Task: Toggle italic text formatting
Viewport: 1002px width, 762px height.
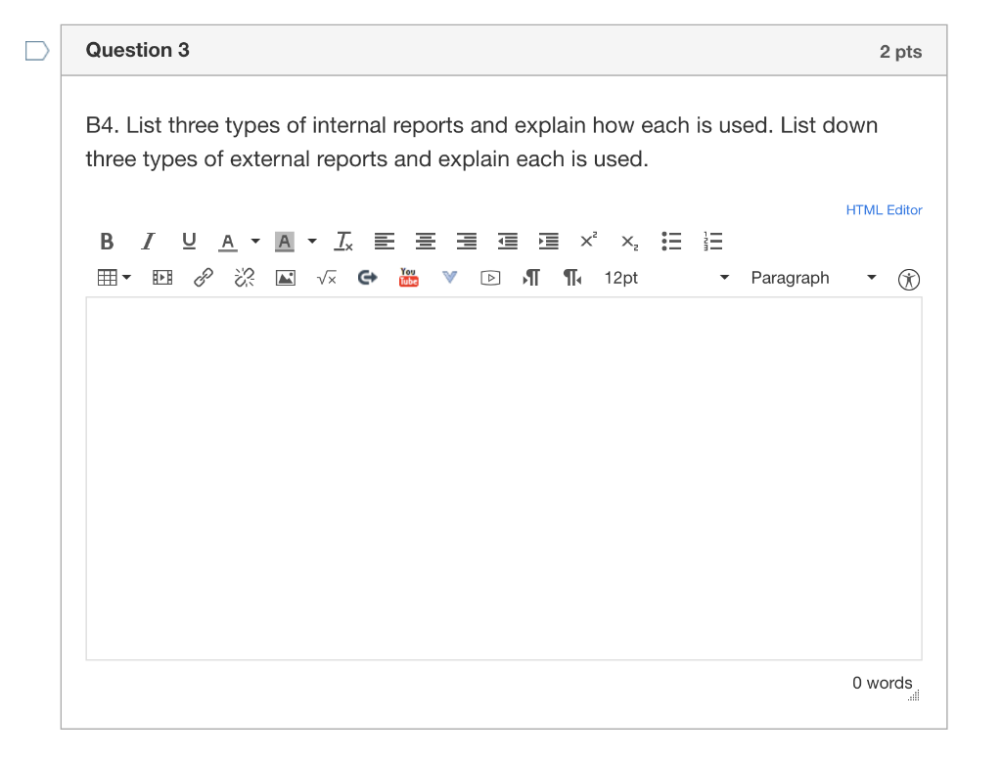Action: pos(149,242)
